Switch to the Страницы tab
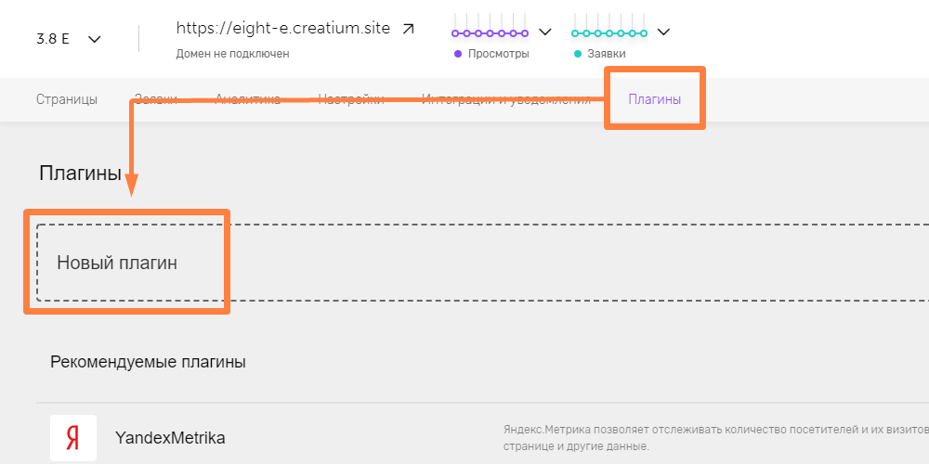This screenshot has height=464, width=929. pos(67,99)
